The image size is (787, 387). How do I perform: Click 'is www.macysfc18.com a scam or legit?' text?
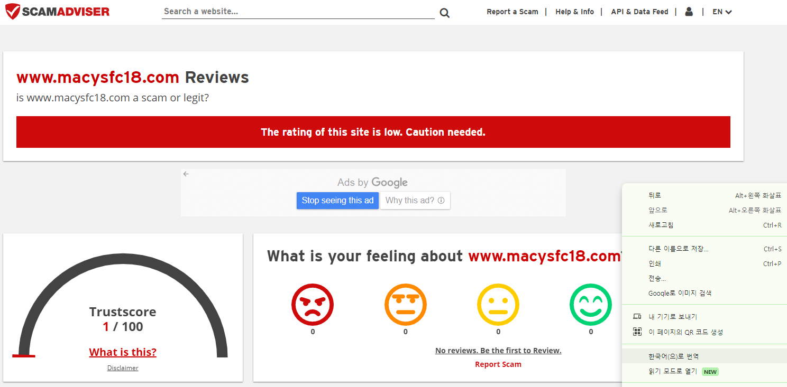coord(113,98)
